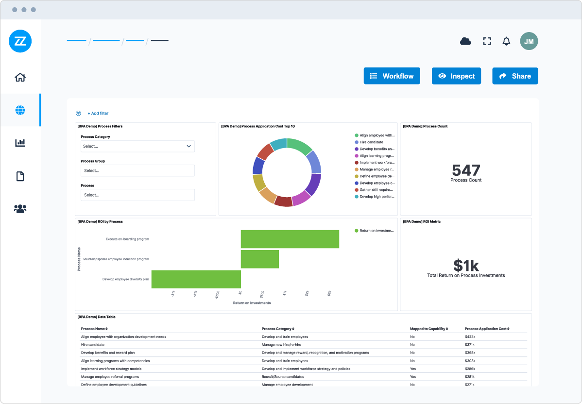Image resolution: width=582 pixels, height=404 pixels.
Task: Open the globe icon in sidebar
Action: pyautogui.click(x=20, y=110)
